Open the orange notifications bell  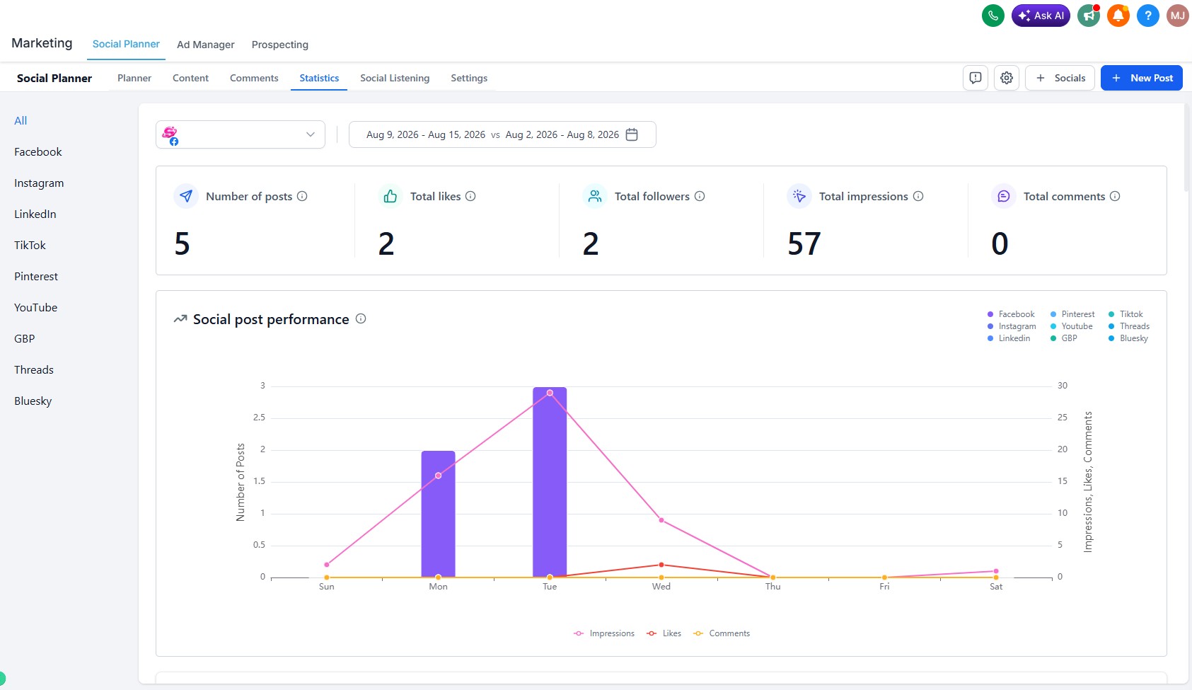click(x=1118, y=16)
